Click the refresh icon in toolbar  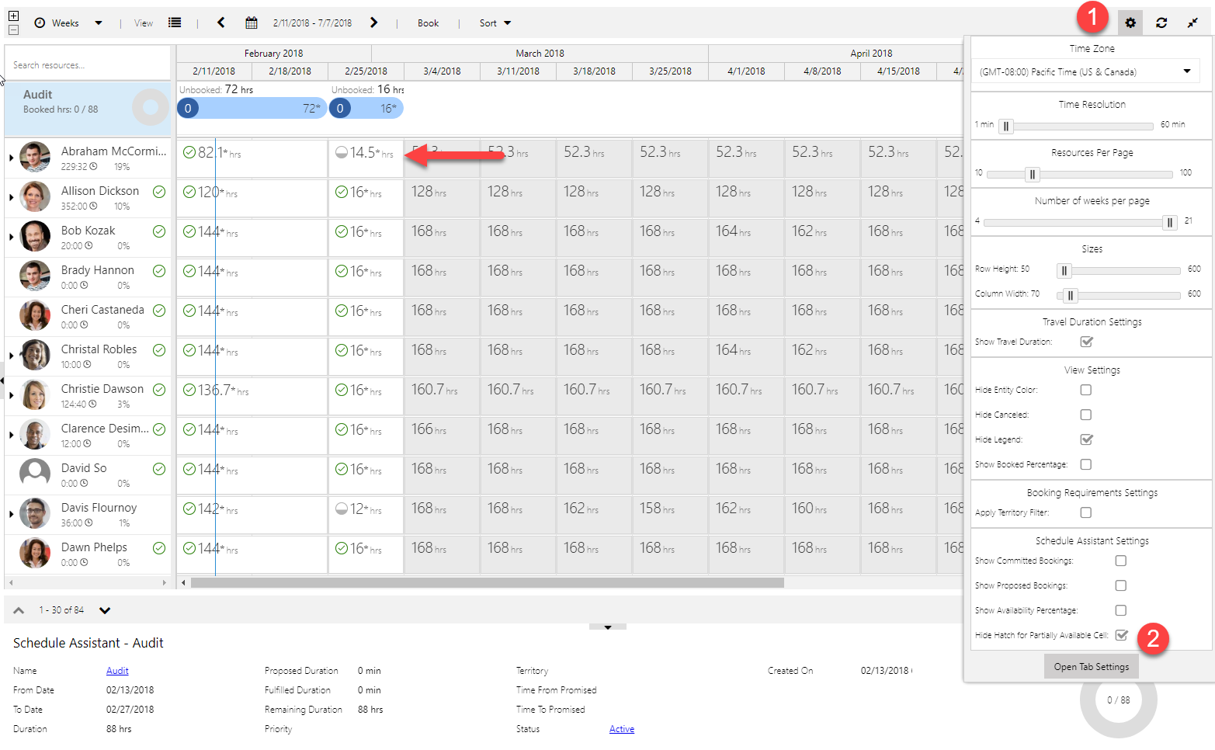coord(1161,23)
